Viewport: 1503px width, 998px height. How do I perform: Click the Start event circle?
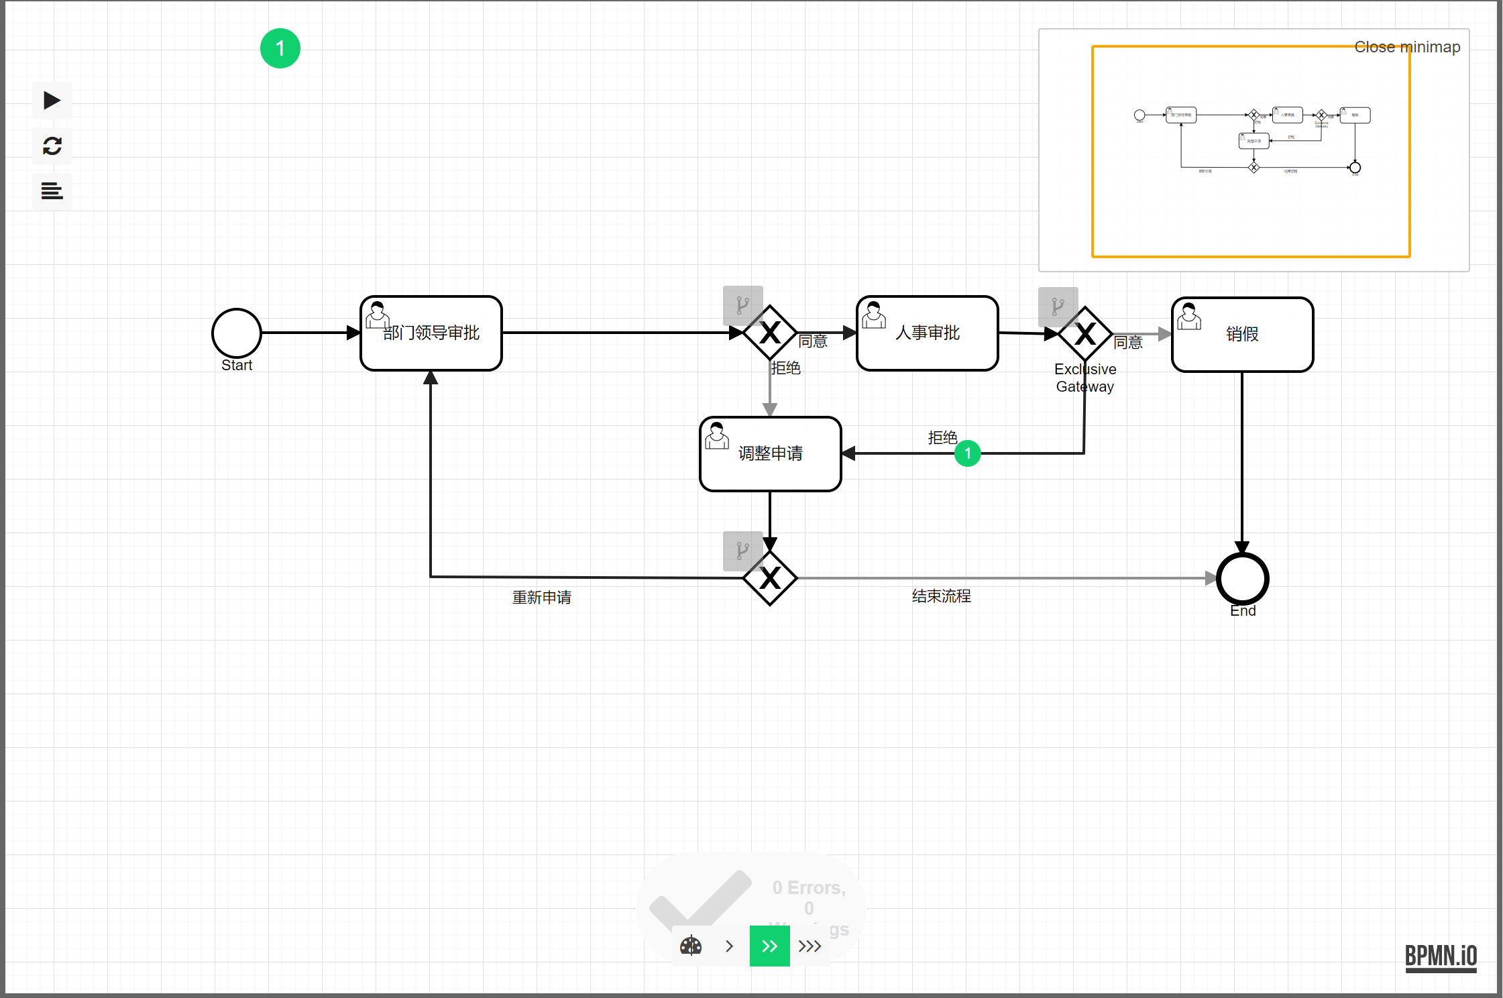point(237,333)
